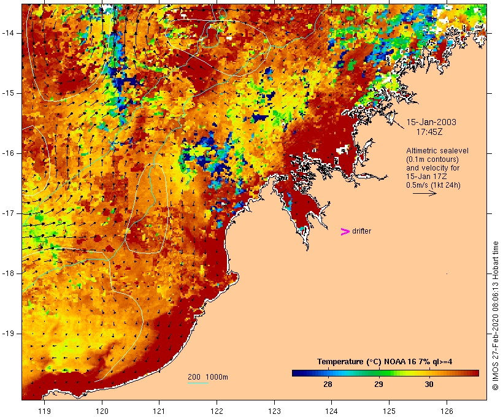The width and height of the screenshot is (503, 417).
Task: Click the 'Temperature (°C) NOAA 16 7% ql>=4' title
Action: pyautogui.click(x=385, y=362)
